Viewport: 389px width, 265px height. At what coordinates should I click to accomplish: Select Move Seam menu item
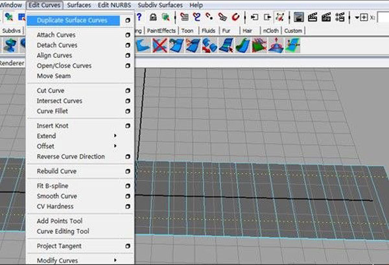pos(54,76)
